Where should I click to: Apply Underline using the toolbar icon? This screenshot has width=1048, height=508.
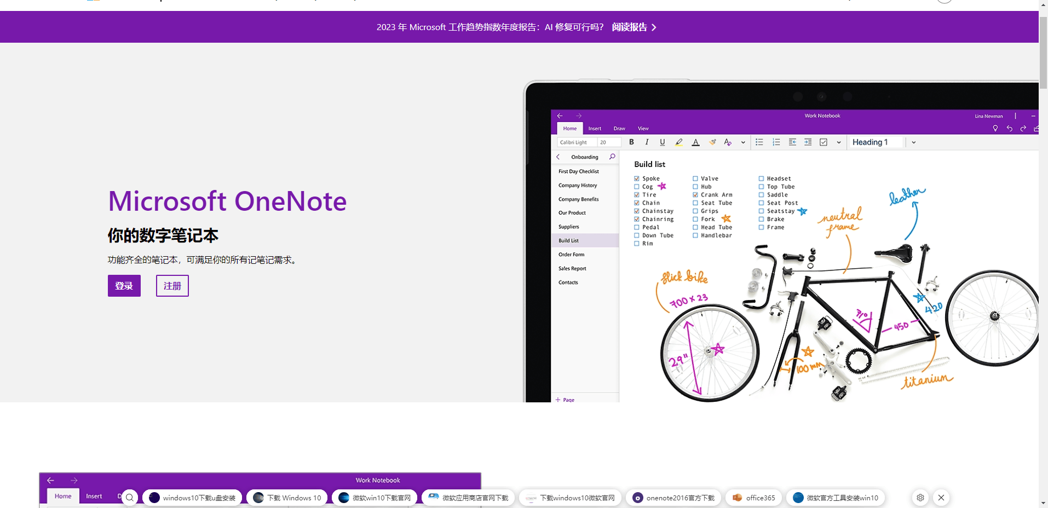click(663, 142)
